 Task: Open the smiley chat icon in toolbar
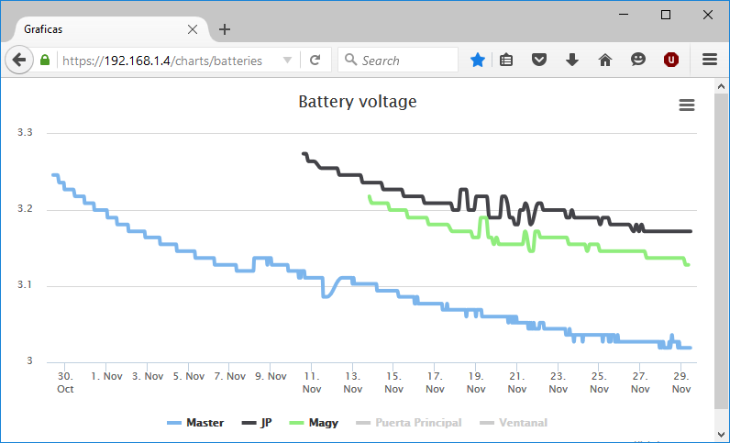(637, 60)
